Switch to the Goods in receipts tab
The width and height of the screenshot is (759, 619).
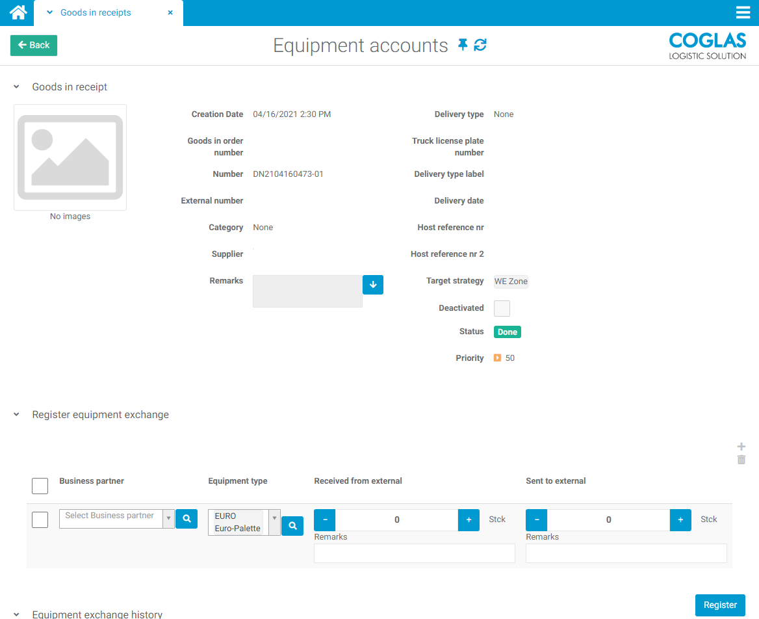pyautogui.click(x=96, y=12)
